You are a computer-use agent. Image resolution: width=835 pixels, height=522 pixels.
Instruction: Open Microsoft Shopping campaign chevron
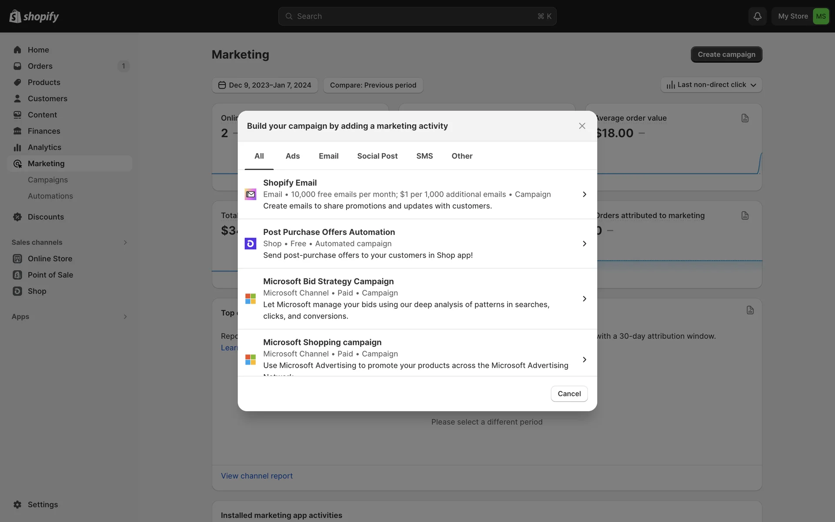[584, 360]
